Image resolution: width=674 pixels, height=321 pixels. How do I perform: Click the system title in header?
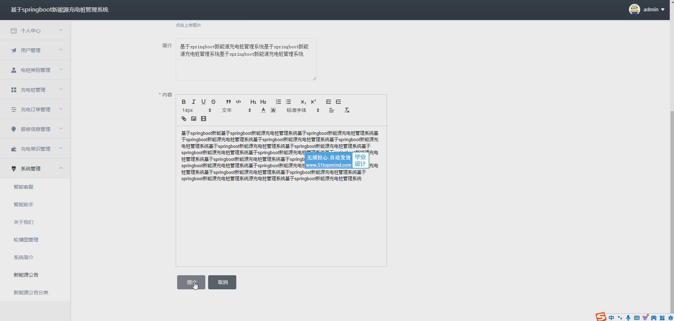(x=60, y=10)
